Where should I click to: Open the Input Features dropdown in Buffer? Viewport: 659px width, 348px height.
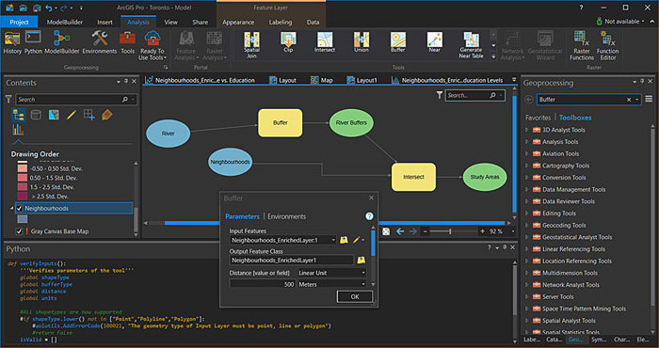click(333, 240)
